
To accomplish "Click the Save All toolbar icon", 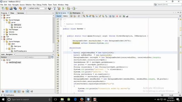I will coord(15,8).
